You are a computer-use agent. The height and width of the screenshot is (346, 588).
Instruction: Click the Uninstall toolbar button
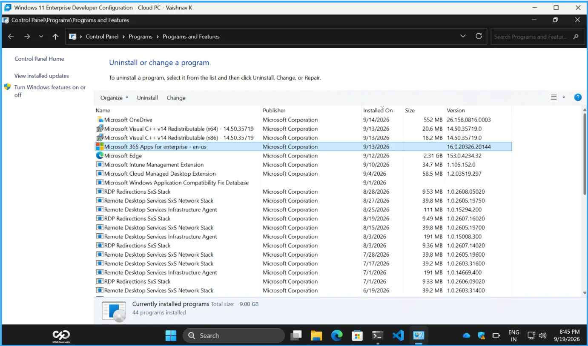click(x=147, y=98)
